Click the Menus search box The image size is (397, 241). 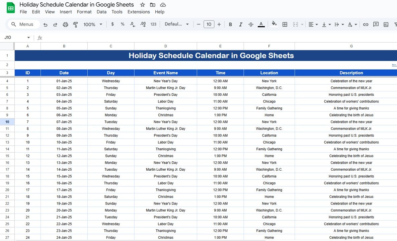tap(24, 24)
